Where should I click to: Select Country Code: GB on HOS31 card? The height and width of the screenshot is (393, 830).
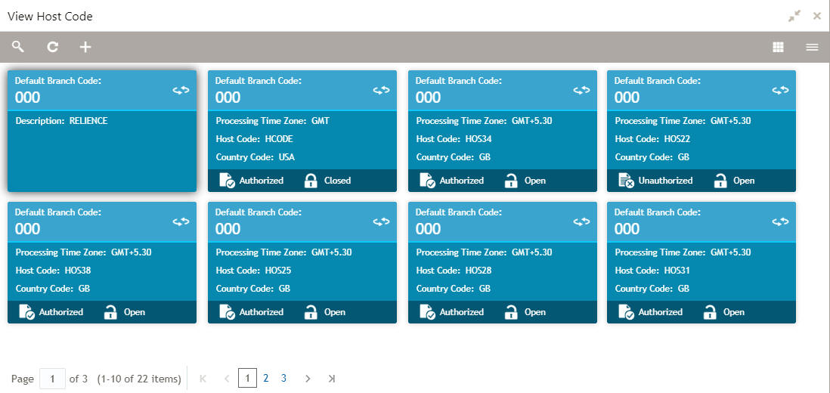tap(652, 288)
